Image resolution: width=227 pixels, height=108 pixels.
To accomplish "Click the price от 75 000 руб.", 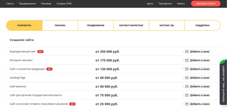I will point(107,96).
